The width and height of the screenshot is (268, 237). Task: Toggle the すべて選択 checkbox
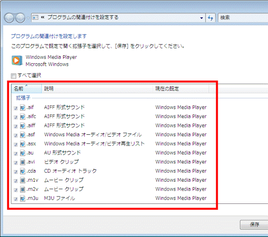point(13,76)
